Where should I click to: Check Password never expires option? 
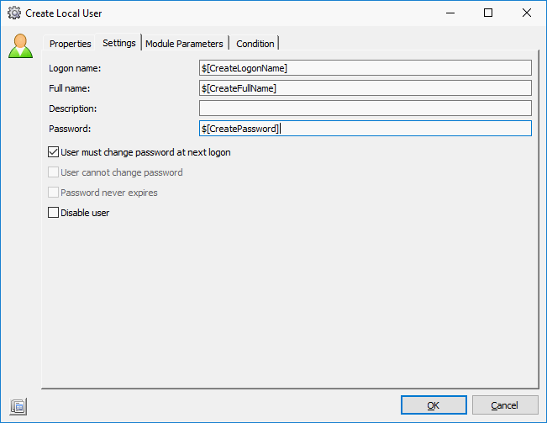(54, 193)
